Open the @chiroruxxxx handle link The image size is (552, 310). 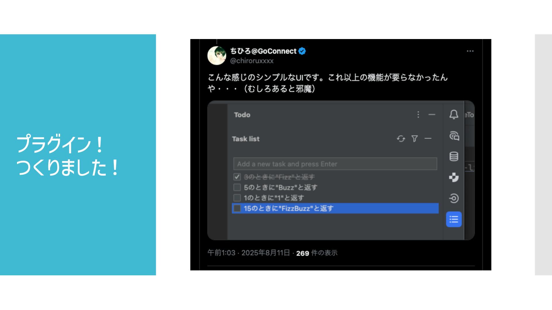pyautogui.click(x=252, y=61)
